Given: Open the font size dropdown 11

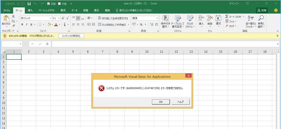Looking at the screenshot, I should 59,18.
